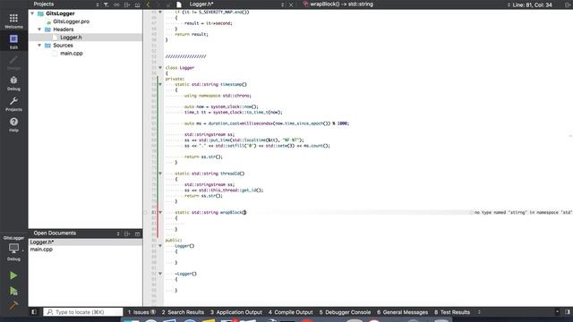Start debugging with the debug-run button
573x322 pixels.
[x=13, y=291]
